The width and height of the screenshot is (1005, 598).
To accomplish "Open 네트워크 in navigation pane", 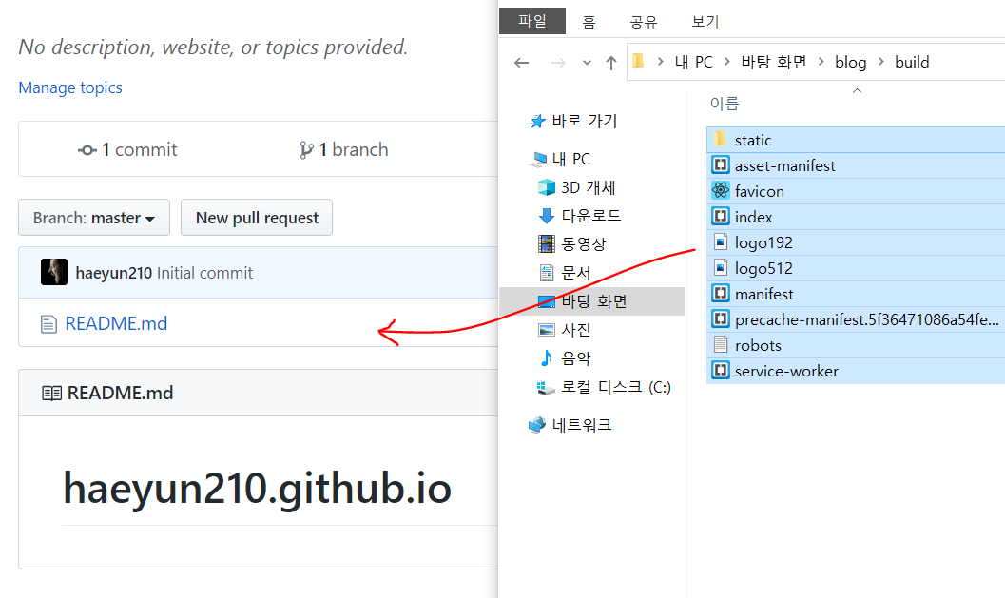I will [x=581, y=424].
